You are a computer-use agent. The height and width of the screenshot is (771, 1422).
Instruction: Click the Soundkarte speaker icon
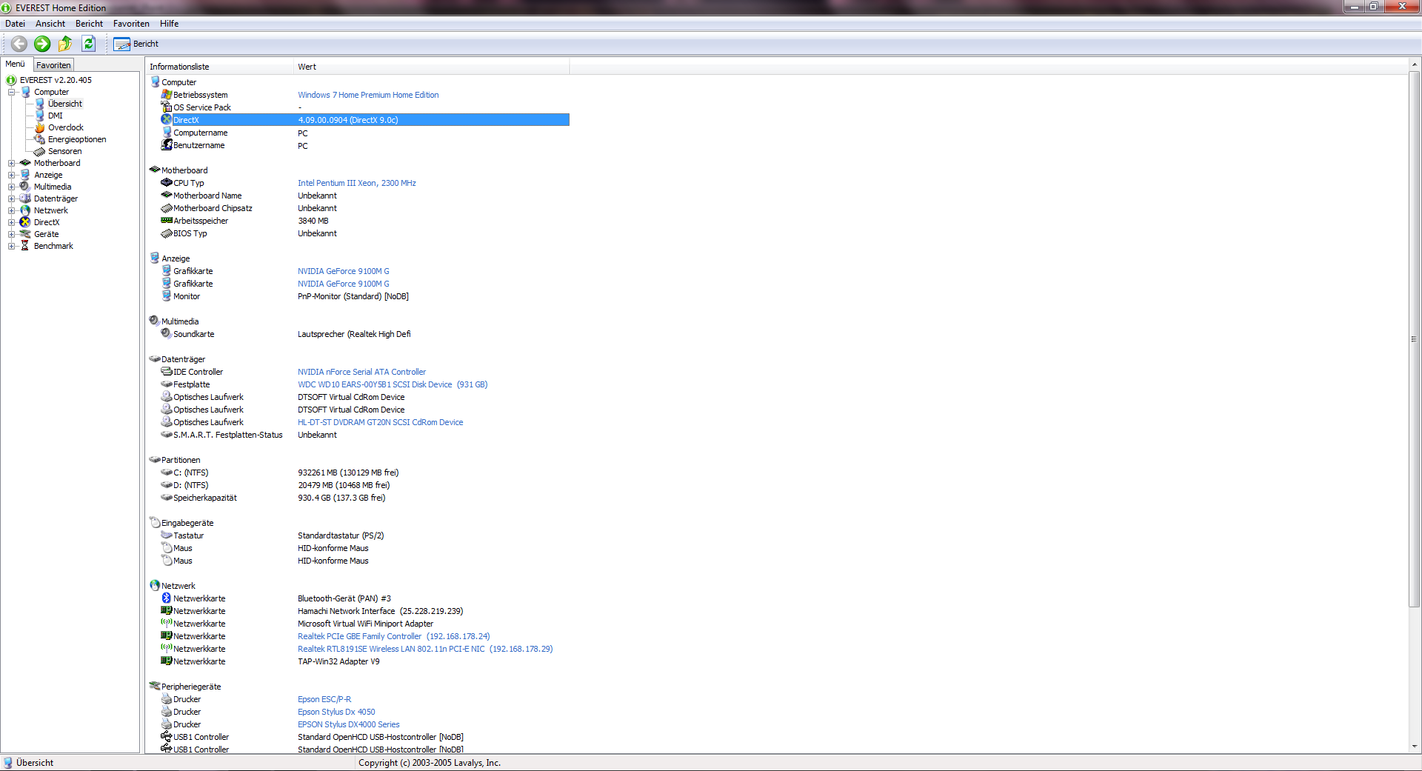pos(167,333)
